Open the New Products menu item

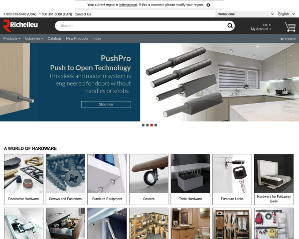77,38
